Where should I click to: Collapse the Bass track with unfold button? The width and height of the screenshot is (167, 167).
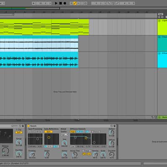(x=159, y=37)
